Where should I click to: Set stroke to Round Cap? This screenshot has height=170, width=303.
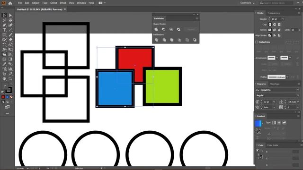(275, 25)
